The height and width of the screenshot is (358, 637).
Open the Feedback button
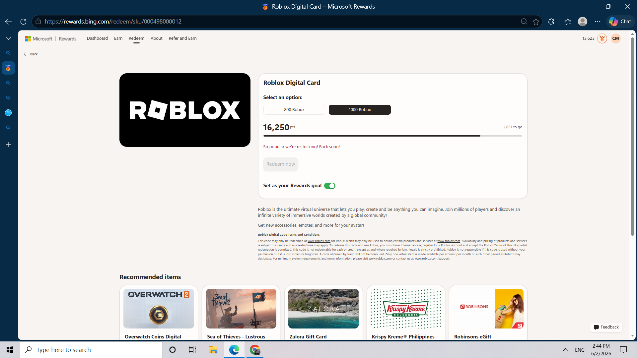(x=606, y=327)
